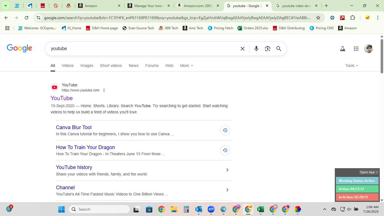Viewport: 384px width, 216px height.
Task: Select the News search filter
Action: pyautogui.click(x=134, y=66)
